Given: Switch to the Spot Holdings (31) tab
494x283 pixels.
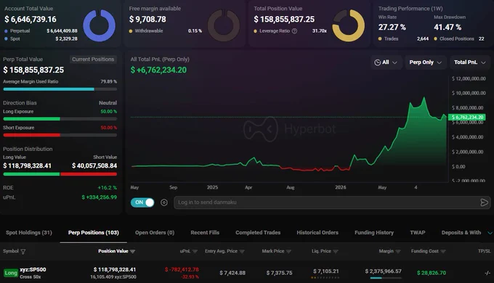Looking at the screenshot, I should pyautogui.click(x=29, y=233).
